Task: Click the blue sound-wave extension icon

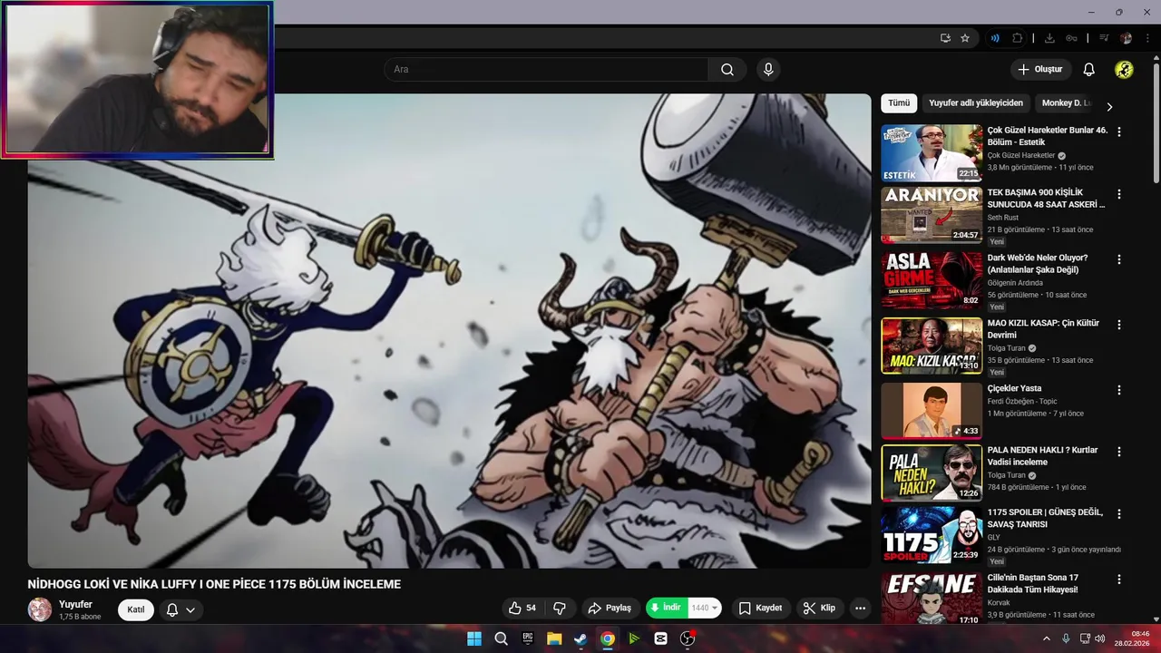Action: click(x=995, y=38)
